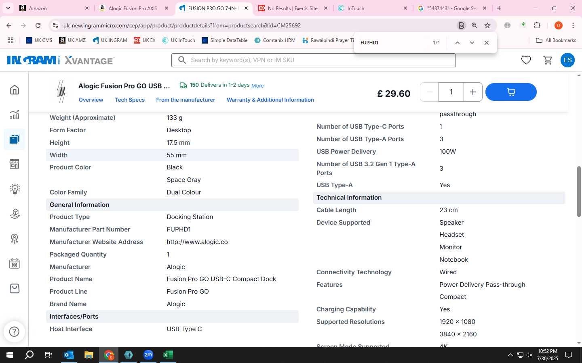Open Excel from taskbar
The image size is (582, 363).
[x=168, y=355]
